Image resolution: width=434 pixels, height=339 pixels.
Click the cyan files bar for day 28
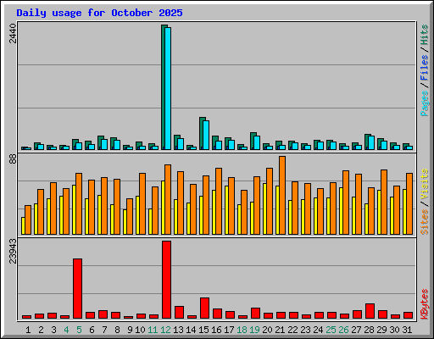pos(371,142)
